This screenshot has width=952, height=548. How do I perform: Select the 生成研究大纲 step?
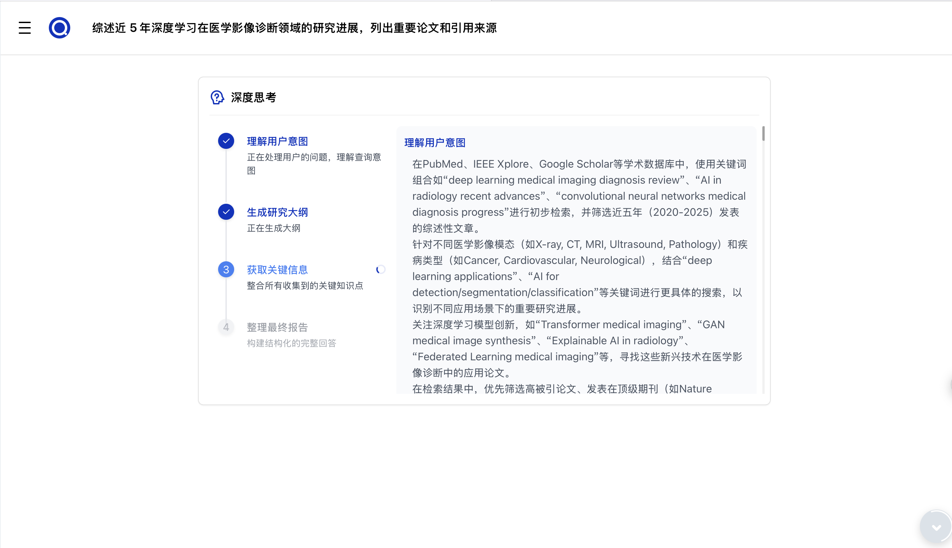point(277,212)
